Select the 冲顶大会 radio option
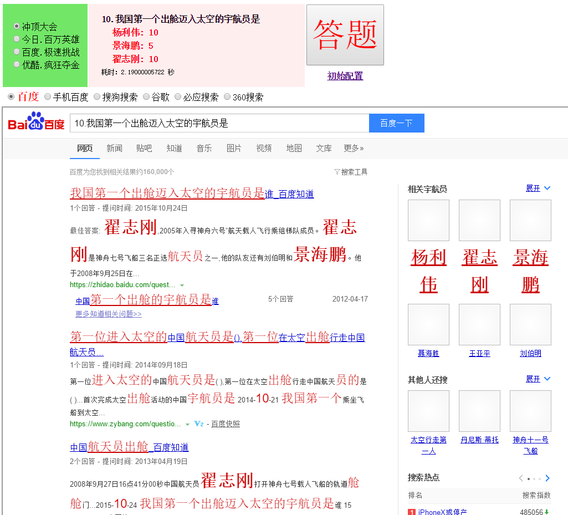This screenshot has height=515, width=568. [17, 26]
